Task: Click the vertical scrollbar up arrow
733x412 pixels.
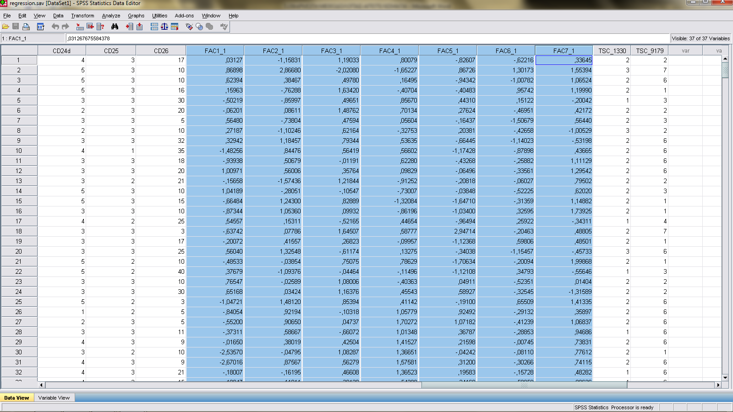Action: pyautogui.click(x=725, y=59)
